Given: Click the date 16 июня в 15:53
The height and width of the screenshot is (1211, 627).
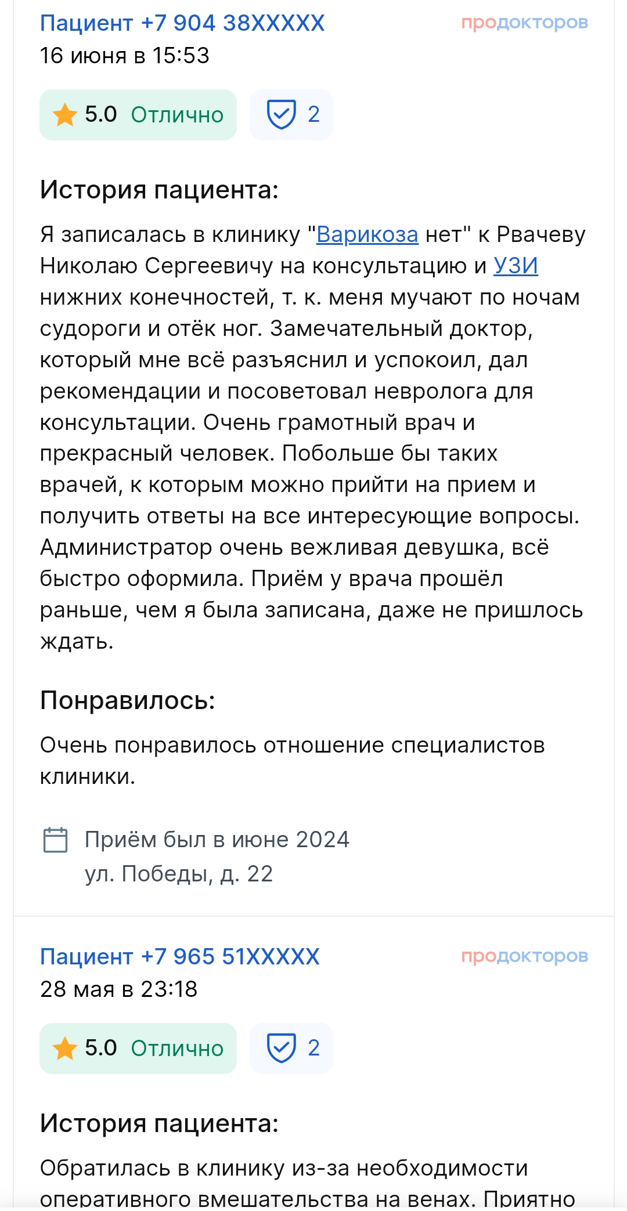Looking at the screenshot, I should [x=124, y=56].
